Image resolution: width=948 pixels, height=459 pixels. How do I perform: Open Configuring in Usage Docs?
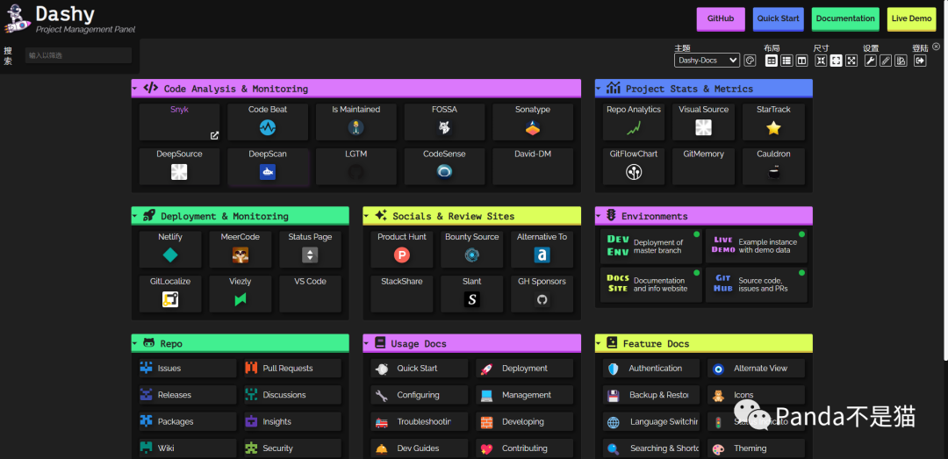[x=419, y=395]
